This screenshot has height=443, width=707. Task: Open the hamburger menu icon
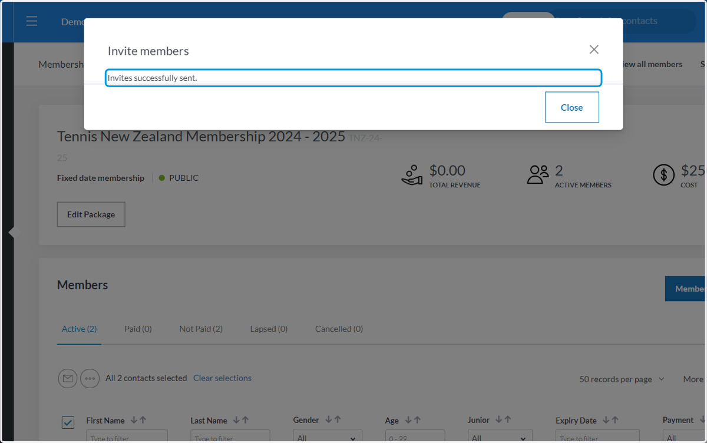[32, 21]
